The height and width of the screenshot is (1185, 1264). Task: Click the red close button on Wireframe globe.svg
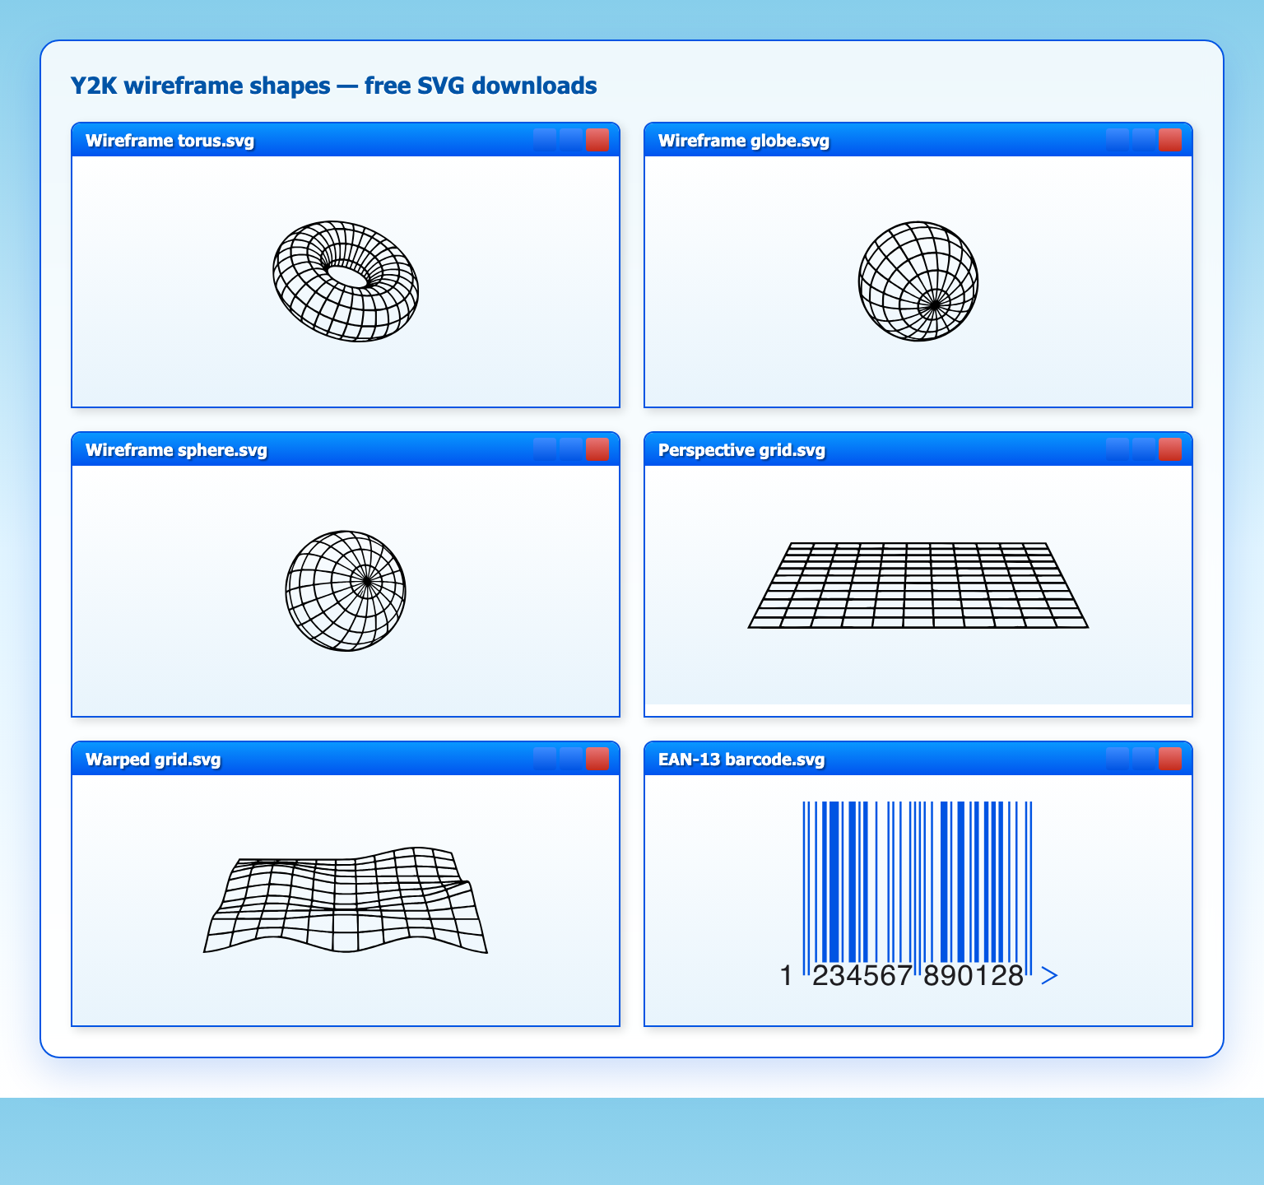[1170, 140]
